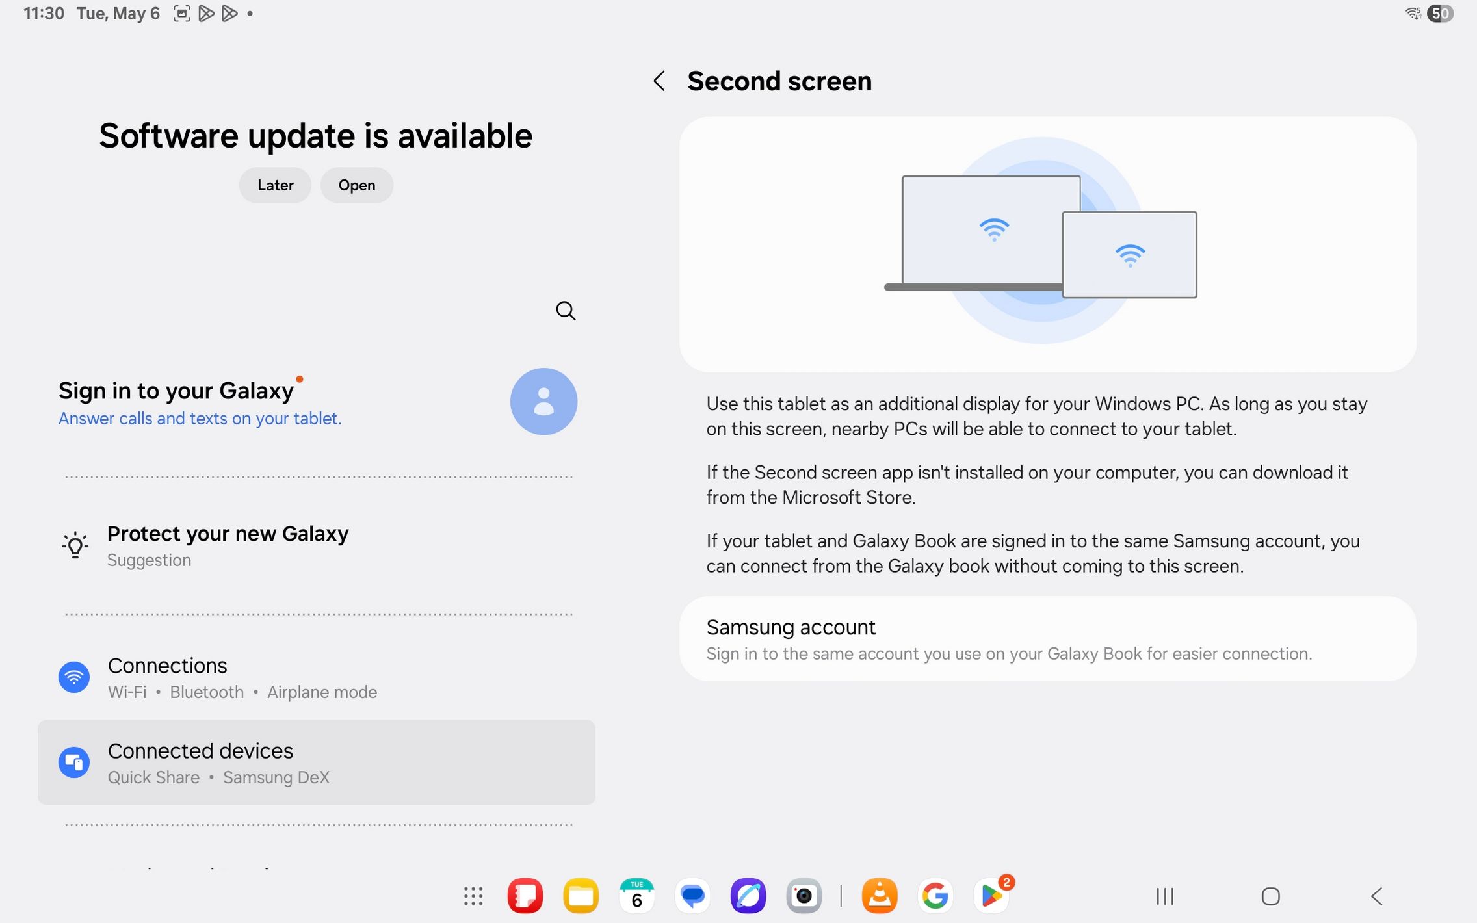Tap the Wi-Fi status bar icon
Image resolution: width=1477 pixels, height=923 pixels.
pos(1414,13)
